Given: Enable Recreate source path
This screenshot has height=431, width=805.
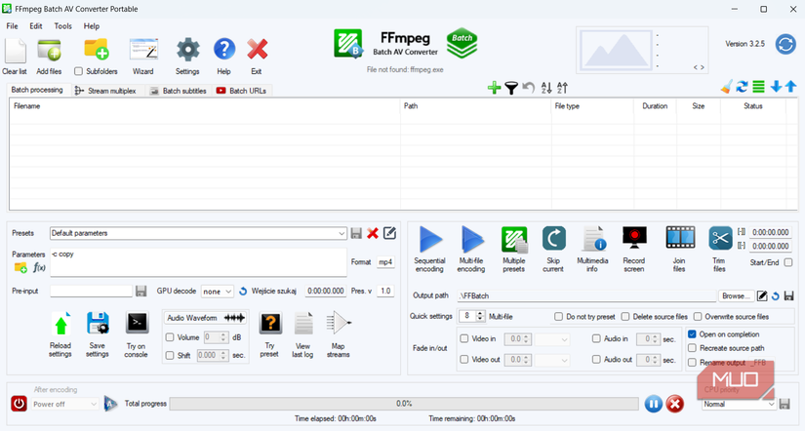Looking at the screenshot, I should point(692,348).
